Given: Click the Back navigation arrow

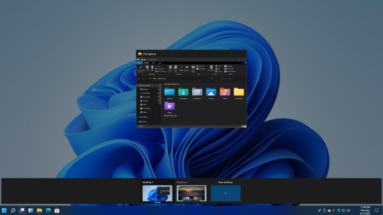Looking at the screenshot, I should point(139,78).
